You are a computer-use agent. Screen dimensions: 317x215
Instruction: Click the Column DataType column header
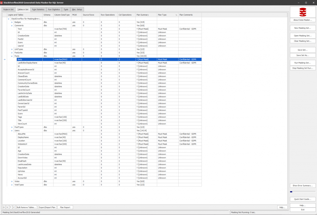[x=62, y=15]
